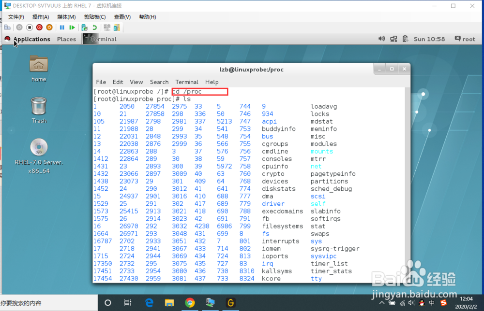The image size is (484, 311).
Task: Click the Windows search box
Action: tap(49, 303)
